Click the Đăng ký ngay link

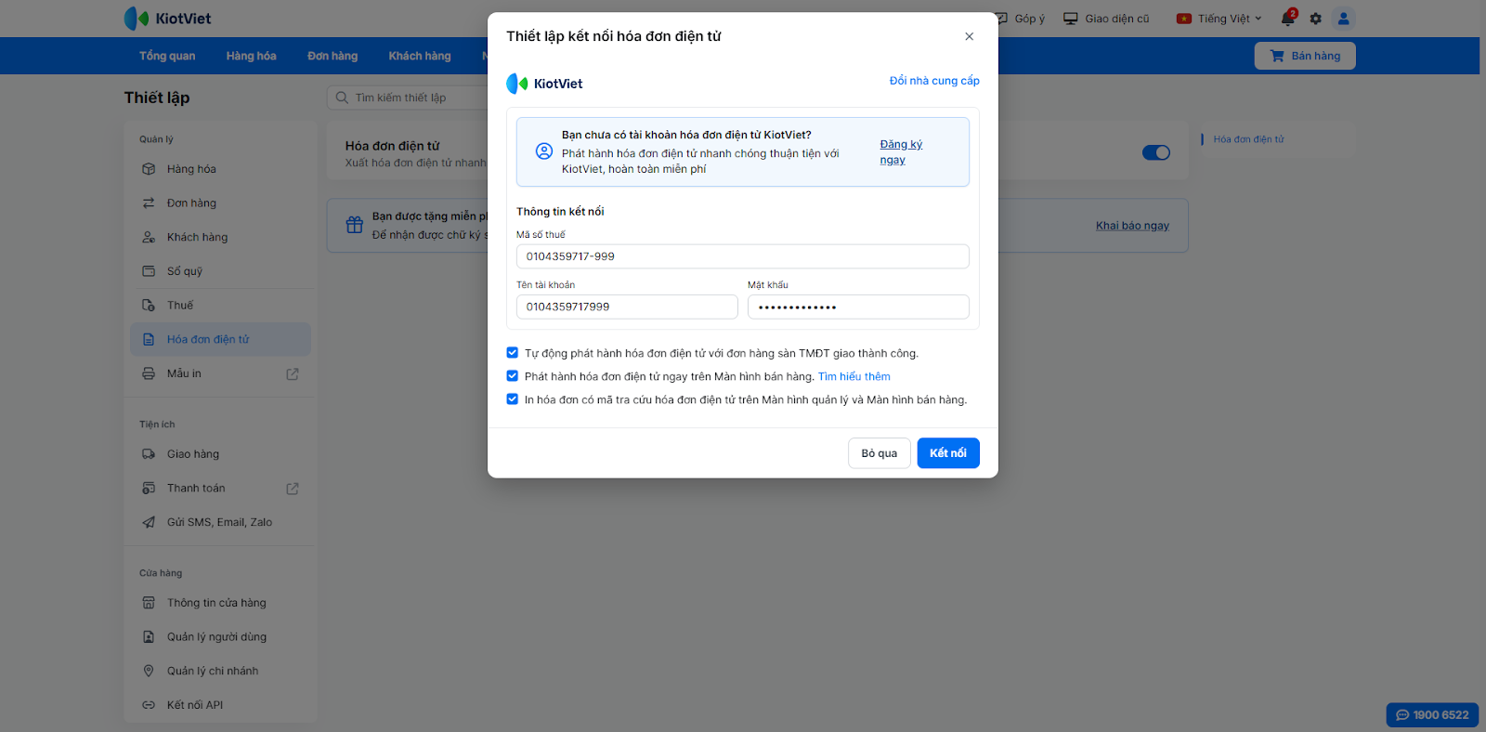pos(901,152)
